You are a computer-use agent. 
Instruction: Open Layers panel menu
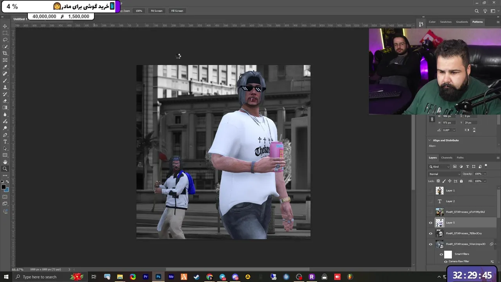click(x=498, y=158)
